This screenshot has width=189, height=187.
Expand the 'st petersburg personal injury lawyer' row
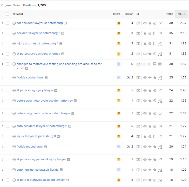click(3, 159)
